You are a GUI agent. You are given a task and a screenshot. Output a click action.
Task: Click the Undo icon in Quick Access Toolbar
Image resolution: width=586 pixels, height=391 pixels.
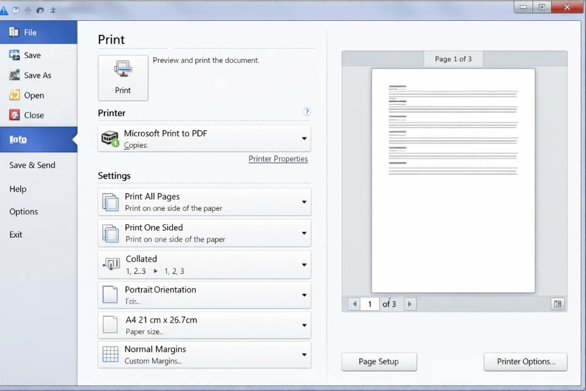pos(39,9)
